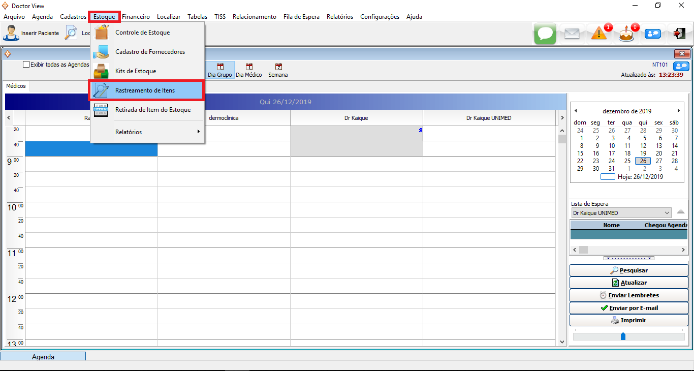Image resolution: width=694 pixels, height=371 pixels.
Task: Open the Dr Kaique UNIMED dropdown
Action: coord(667,213)
